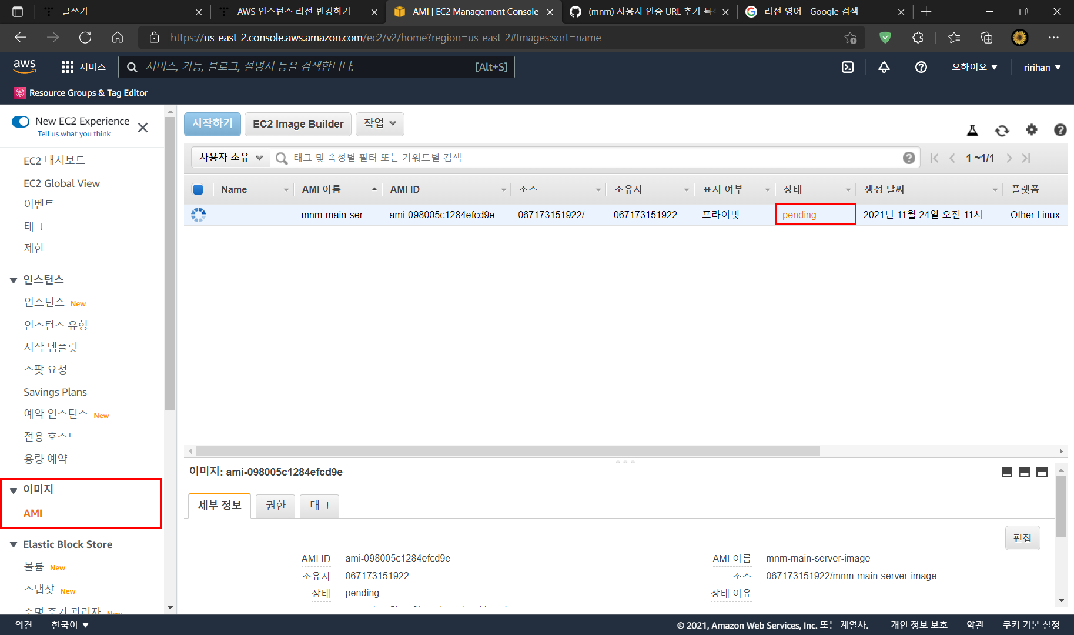The height and width of the screenshot is (635, 1074).
Task: Switch to the 권한 tab
Action: point(276,506)
